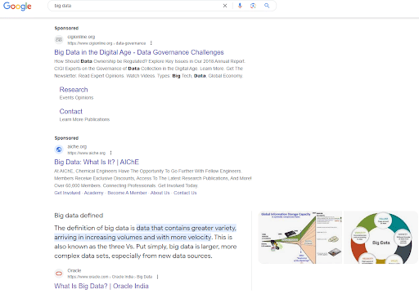Click the About Us sitelink
This screenshot has height=294, width=419.
[x=160, y=193]
